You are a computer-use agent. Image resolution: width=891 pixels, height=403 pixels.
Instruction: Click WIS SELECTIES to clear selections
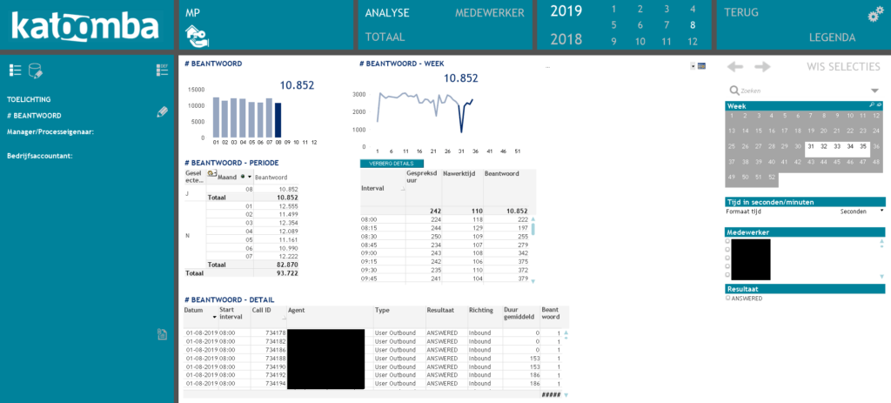click(x=843, y=67)
